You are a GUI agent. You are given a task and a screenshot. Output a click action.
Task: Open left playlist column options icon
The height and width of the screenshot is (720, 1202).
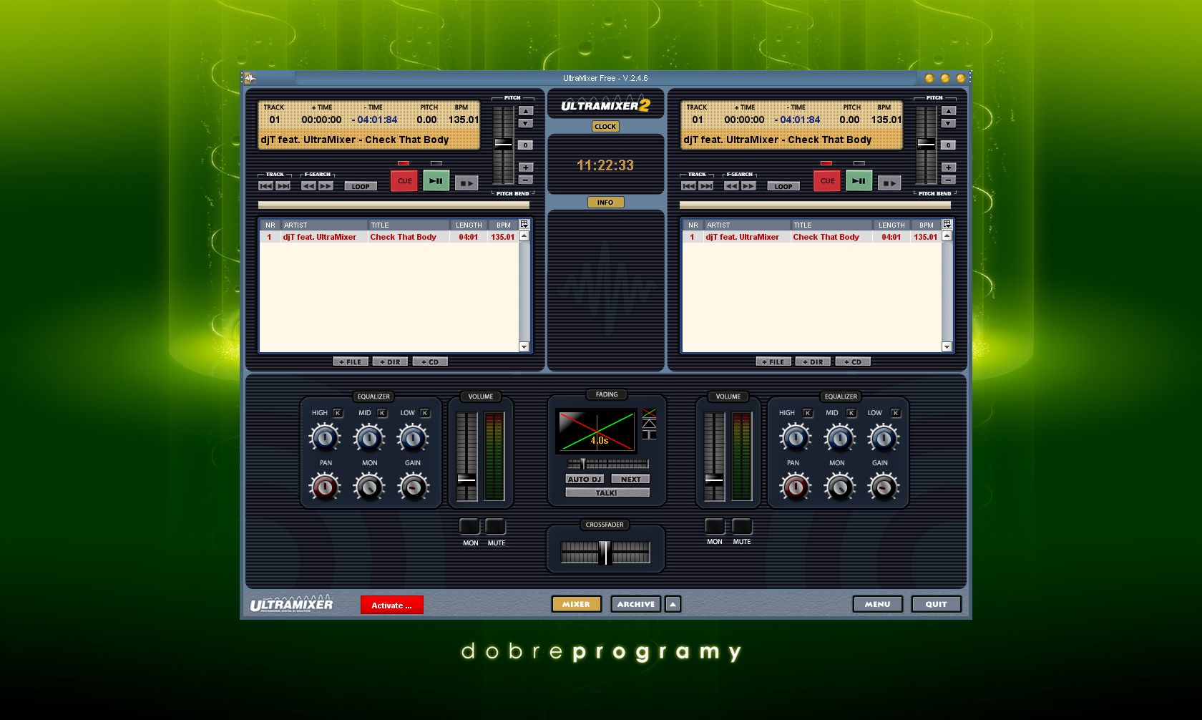point(524,224)
